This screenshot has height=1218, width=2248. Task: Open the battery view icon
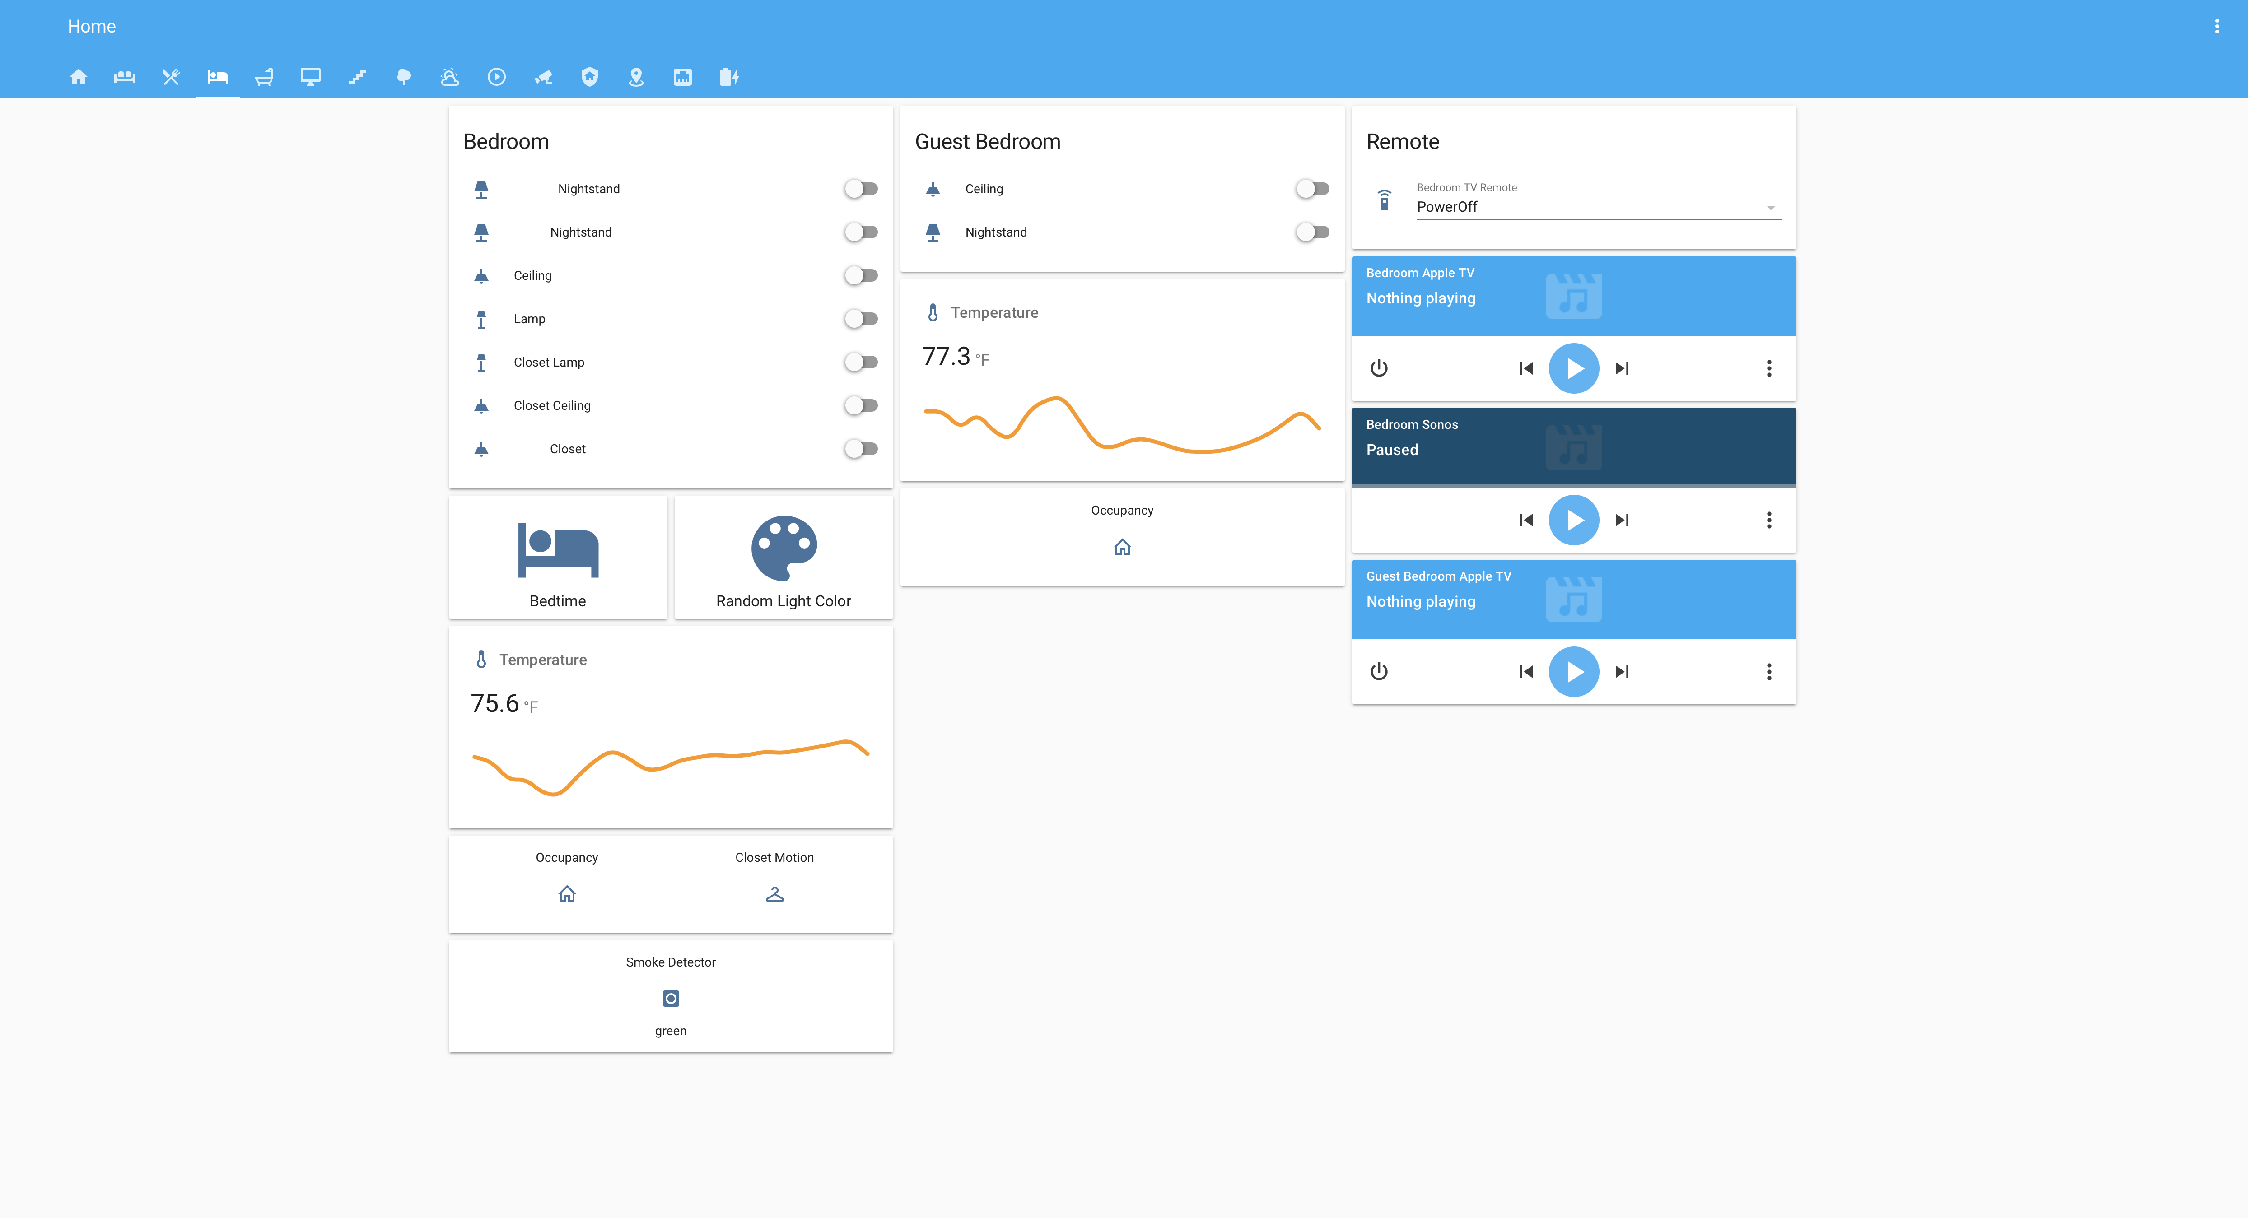[729, 77]
